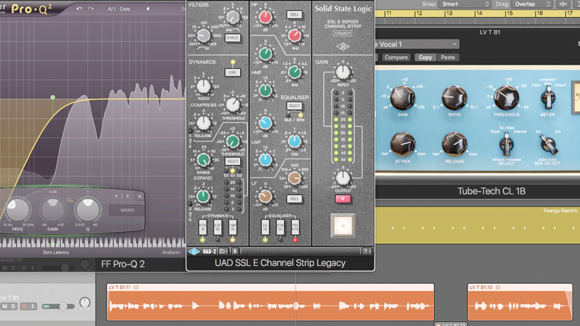Select the green EQ band node

(53, 98)
